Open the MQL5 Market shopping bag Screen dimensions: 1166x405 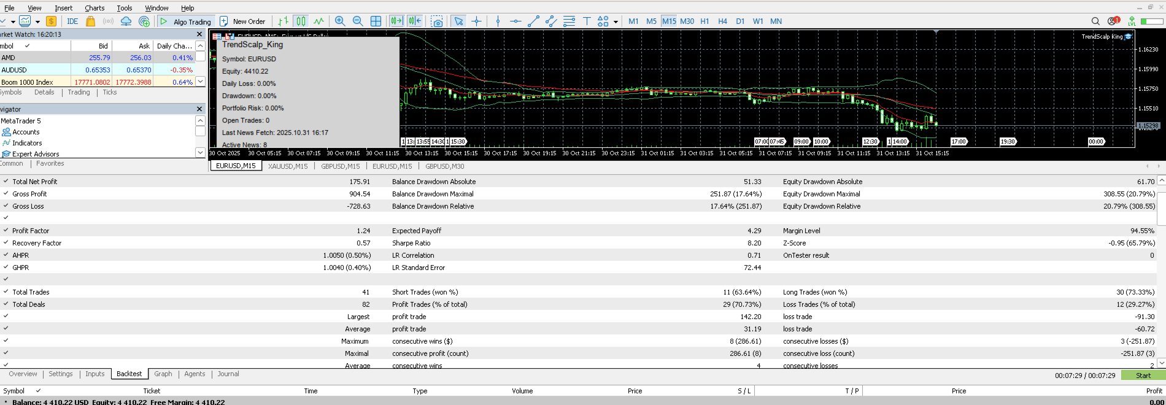(91, 21)
